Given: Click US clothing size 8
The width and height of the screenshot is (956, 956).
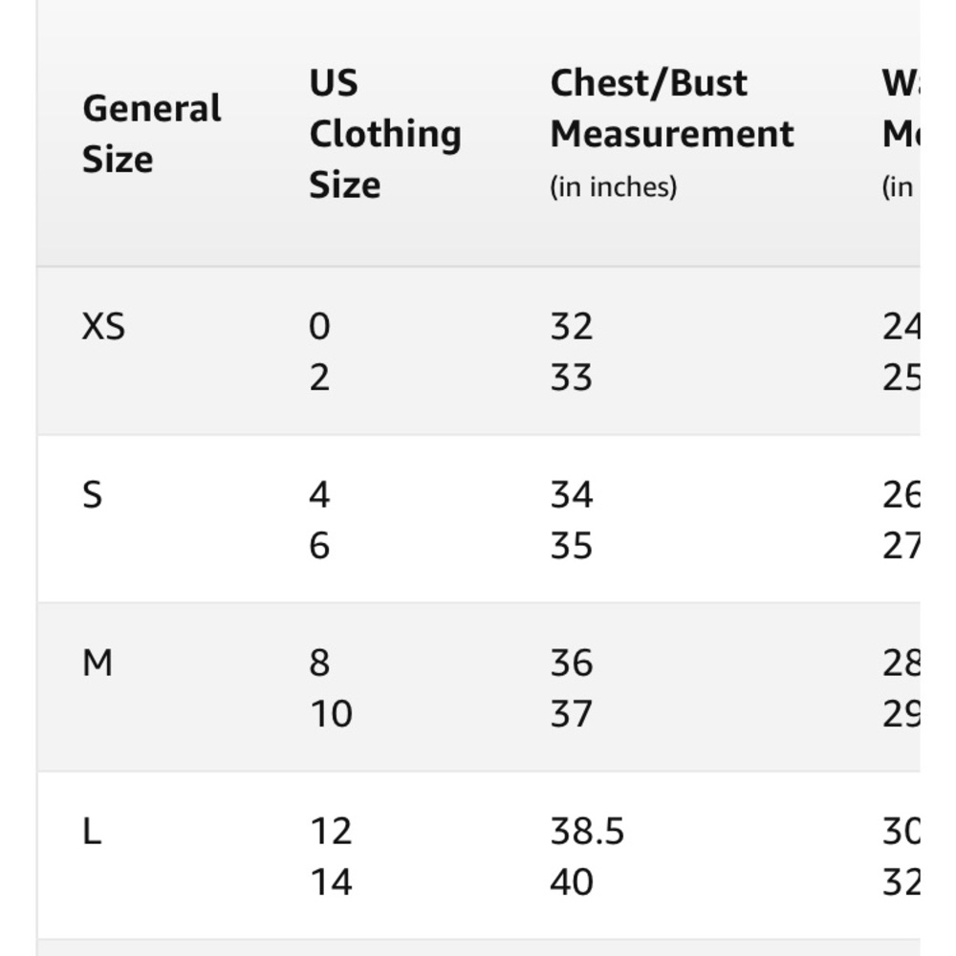Looking at the screenshot, I should point(319,663).
